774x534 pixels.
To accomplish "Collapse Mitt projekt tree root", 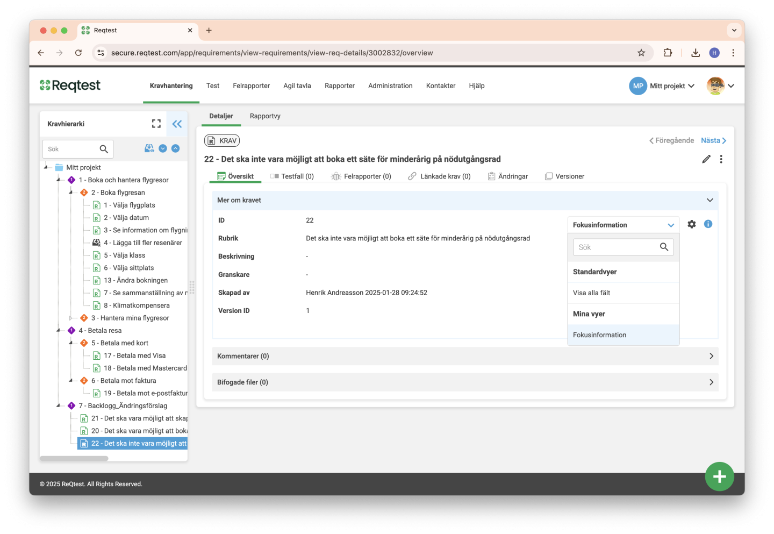I will click(46, 167).
